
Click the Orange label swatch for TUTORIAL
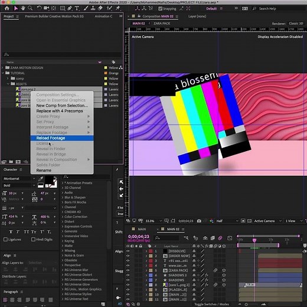click(x=106, y=73)
